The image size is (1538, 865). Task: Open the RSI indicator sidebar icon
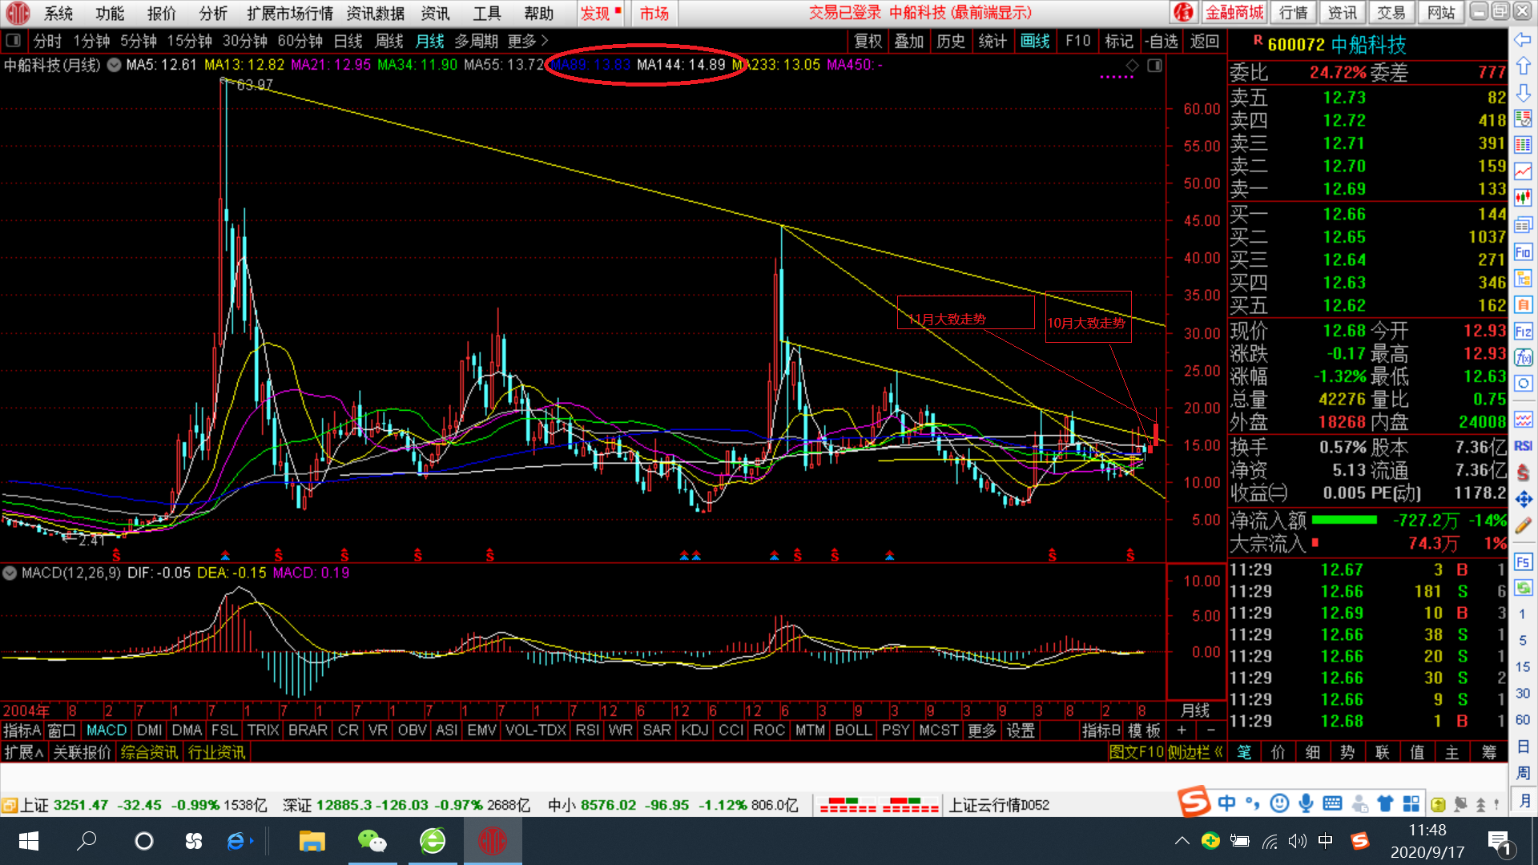[x=1523, y=446]
